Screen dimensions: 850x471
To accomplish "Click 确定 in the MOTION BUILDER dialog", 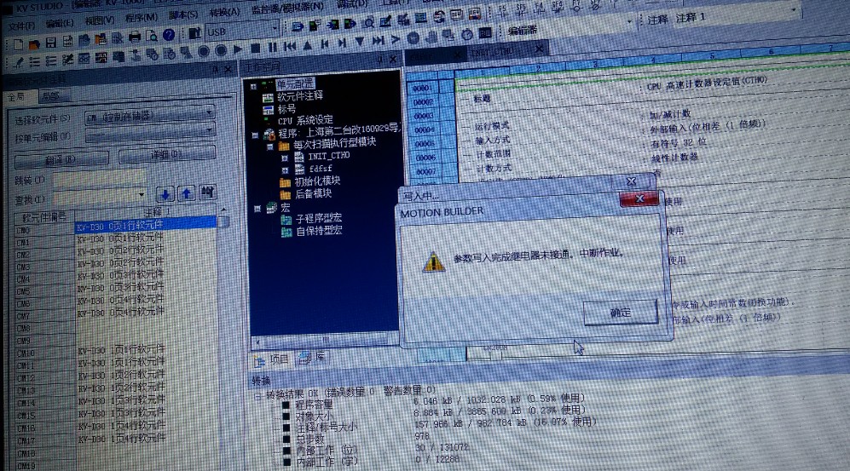I will point(620,312).
